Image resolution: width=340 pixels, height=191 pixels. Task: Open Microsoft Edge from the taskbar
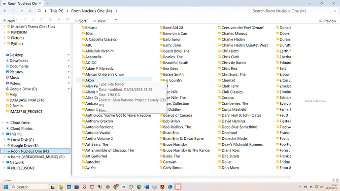(139, 187)
